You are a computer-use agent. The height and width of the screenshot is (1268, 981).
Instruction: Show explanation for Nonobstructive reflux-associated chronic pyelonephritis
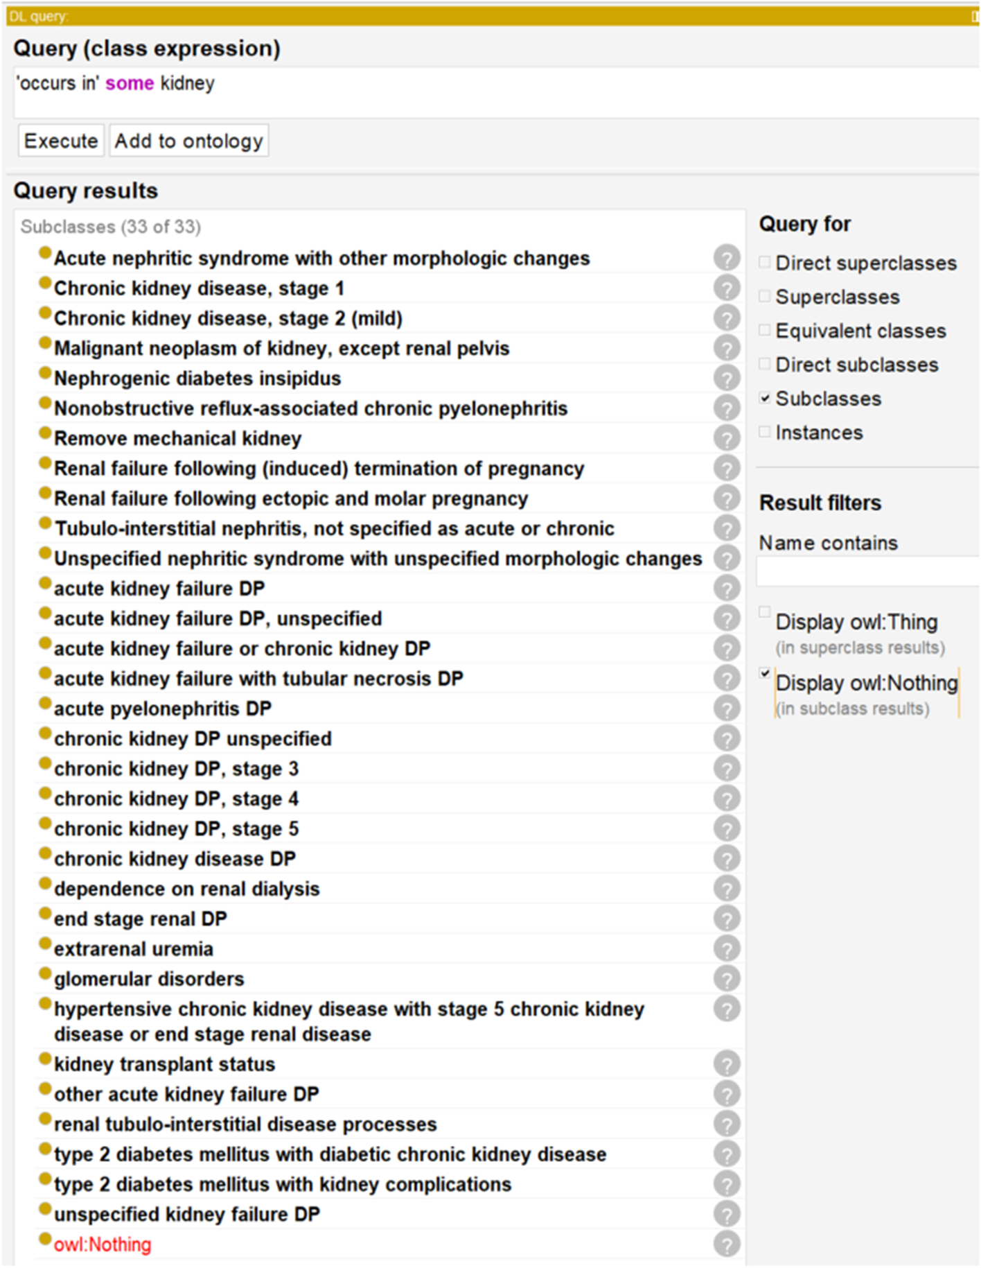point(727,408)
